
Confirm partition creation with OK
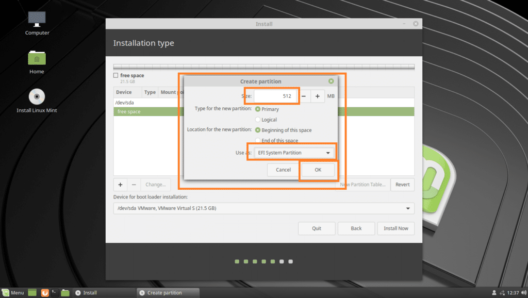(318, 170)
